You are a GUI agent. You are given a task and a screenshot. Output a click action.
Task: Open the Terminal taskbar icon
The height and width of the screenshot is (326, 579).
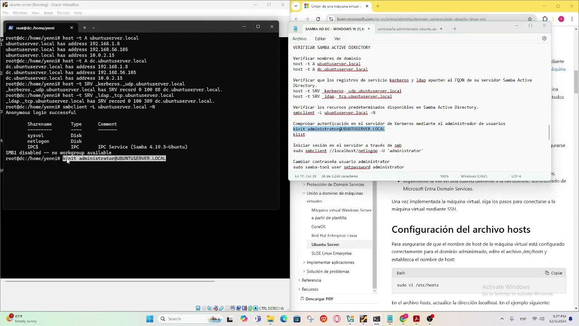tap(376, 319)
